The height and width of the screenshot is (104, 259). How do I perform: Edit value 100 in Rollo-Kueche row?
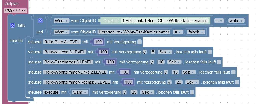coord(104,52)
